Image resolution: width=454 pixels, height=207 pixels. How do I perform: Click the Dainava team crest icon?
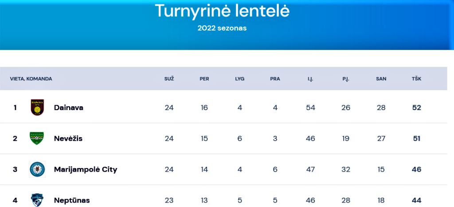coord(37,107)
